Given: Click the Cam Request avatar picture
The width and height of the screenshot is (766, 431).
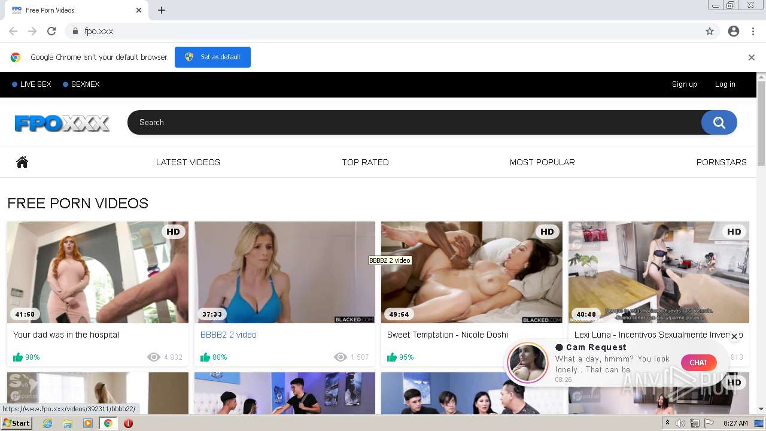Looking at the screenshot, I should 528,363.
